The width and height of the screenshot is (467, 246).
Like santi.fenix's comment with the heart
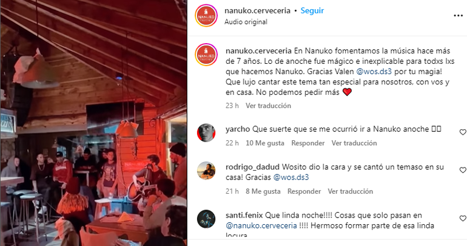463,219
